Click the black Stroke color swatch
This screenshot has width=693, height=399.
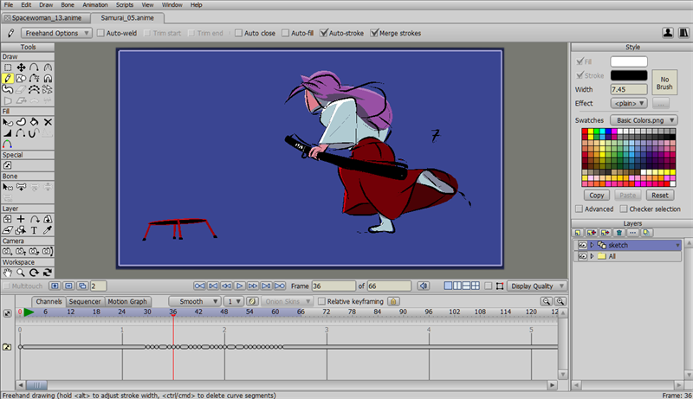tap(628, 75)
